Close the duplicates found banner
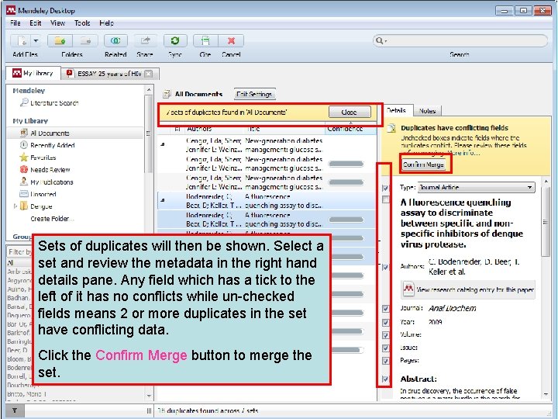Image resolution: width=558 pixels, height=419 pixels. coord(349,113)
